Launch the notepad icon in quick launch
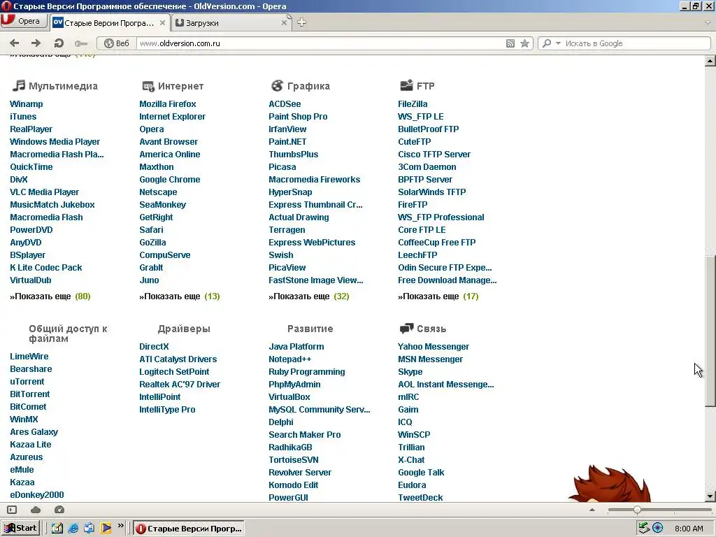The height and width of the screenshot is (537, 716). click(x=57, y=529)
